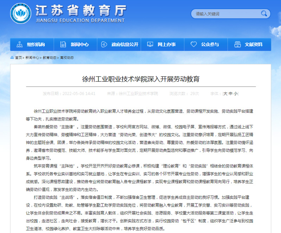This screenshot has width=281, height=233.
Task: Set font size to 中
Action: click(230, 93)
